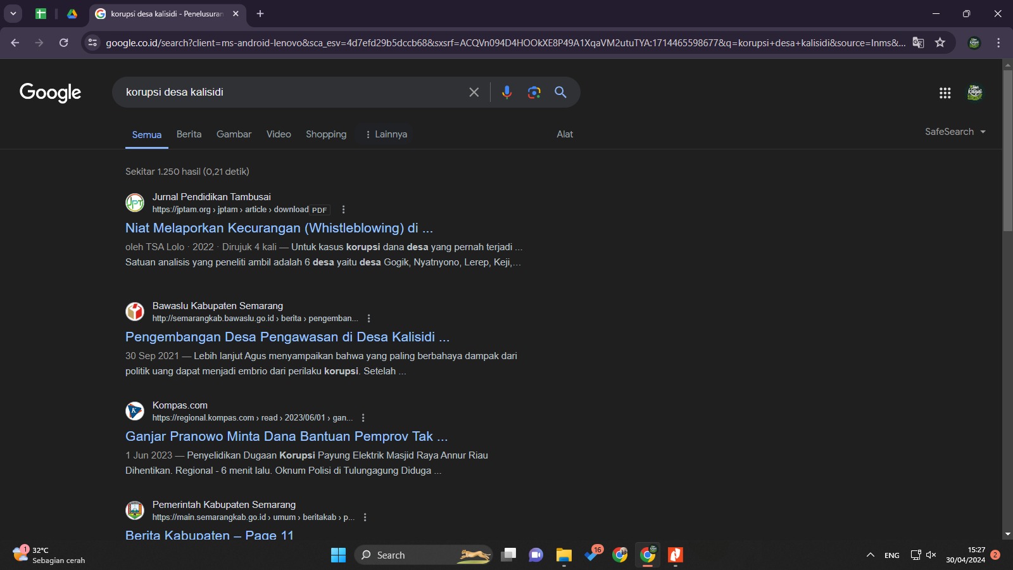
Task: Reload the page
Action: [63, 42]
